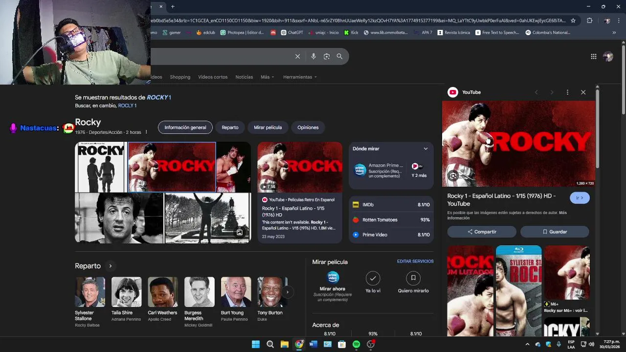Open the Blu-ray Rocky cover thumbnail

[519, 291]
